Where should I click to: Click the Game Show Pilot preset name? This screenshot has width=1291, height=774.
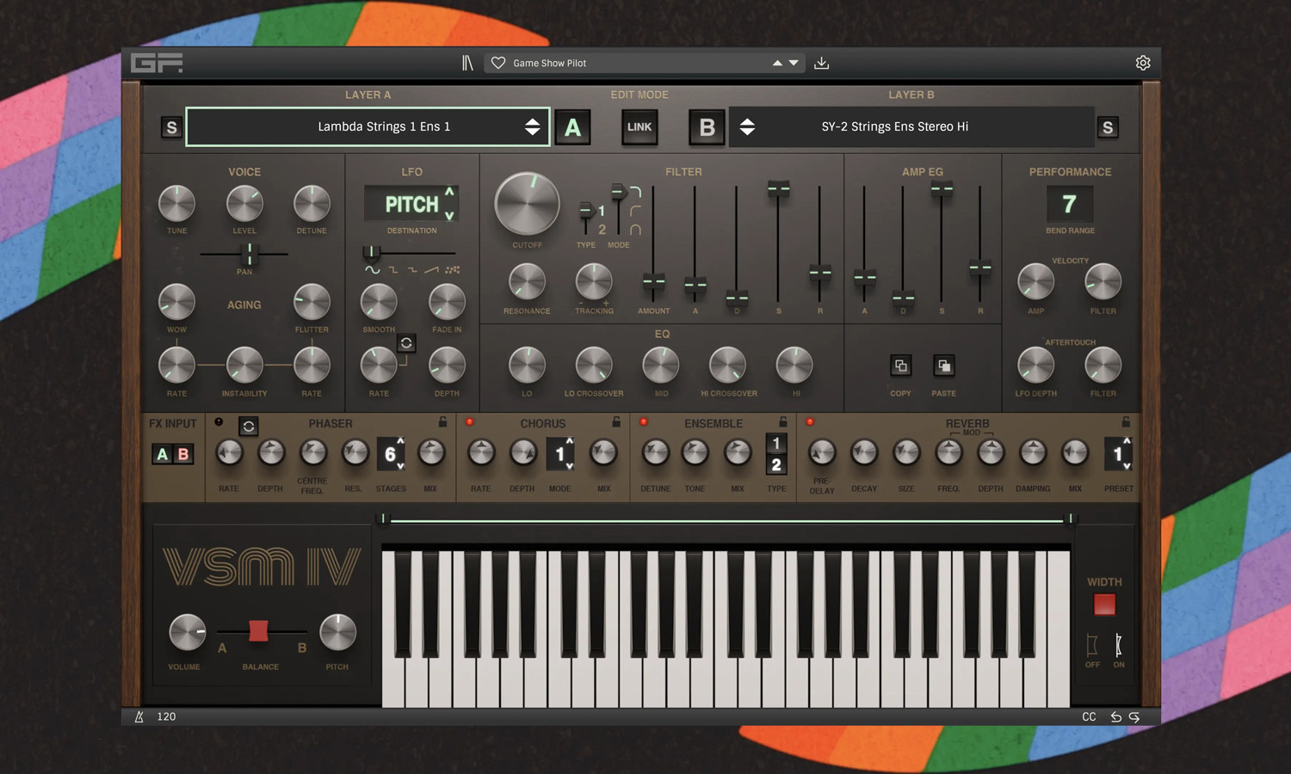point(549,63)
